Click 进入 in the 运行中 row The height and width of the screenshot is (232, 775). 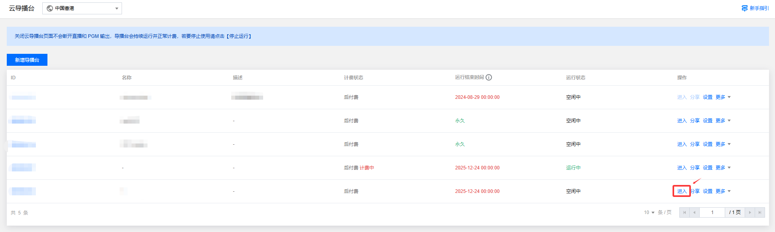(x=682, y=168)
